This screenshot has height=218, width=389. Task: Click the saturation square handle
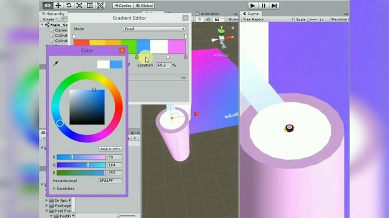tap(94, 90)
